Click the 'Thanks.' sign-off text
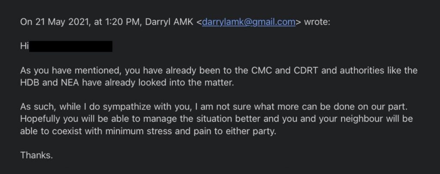 tap(37, 155)
